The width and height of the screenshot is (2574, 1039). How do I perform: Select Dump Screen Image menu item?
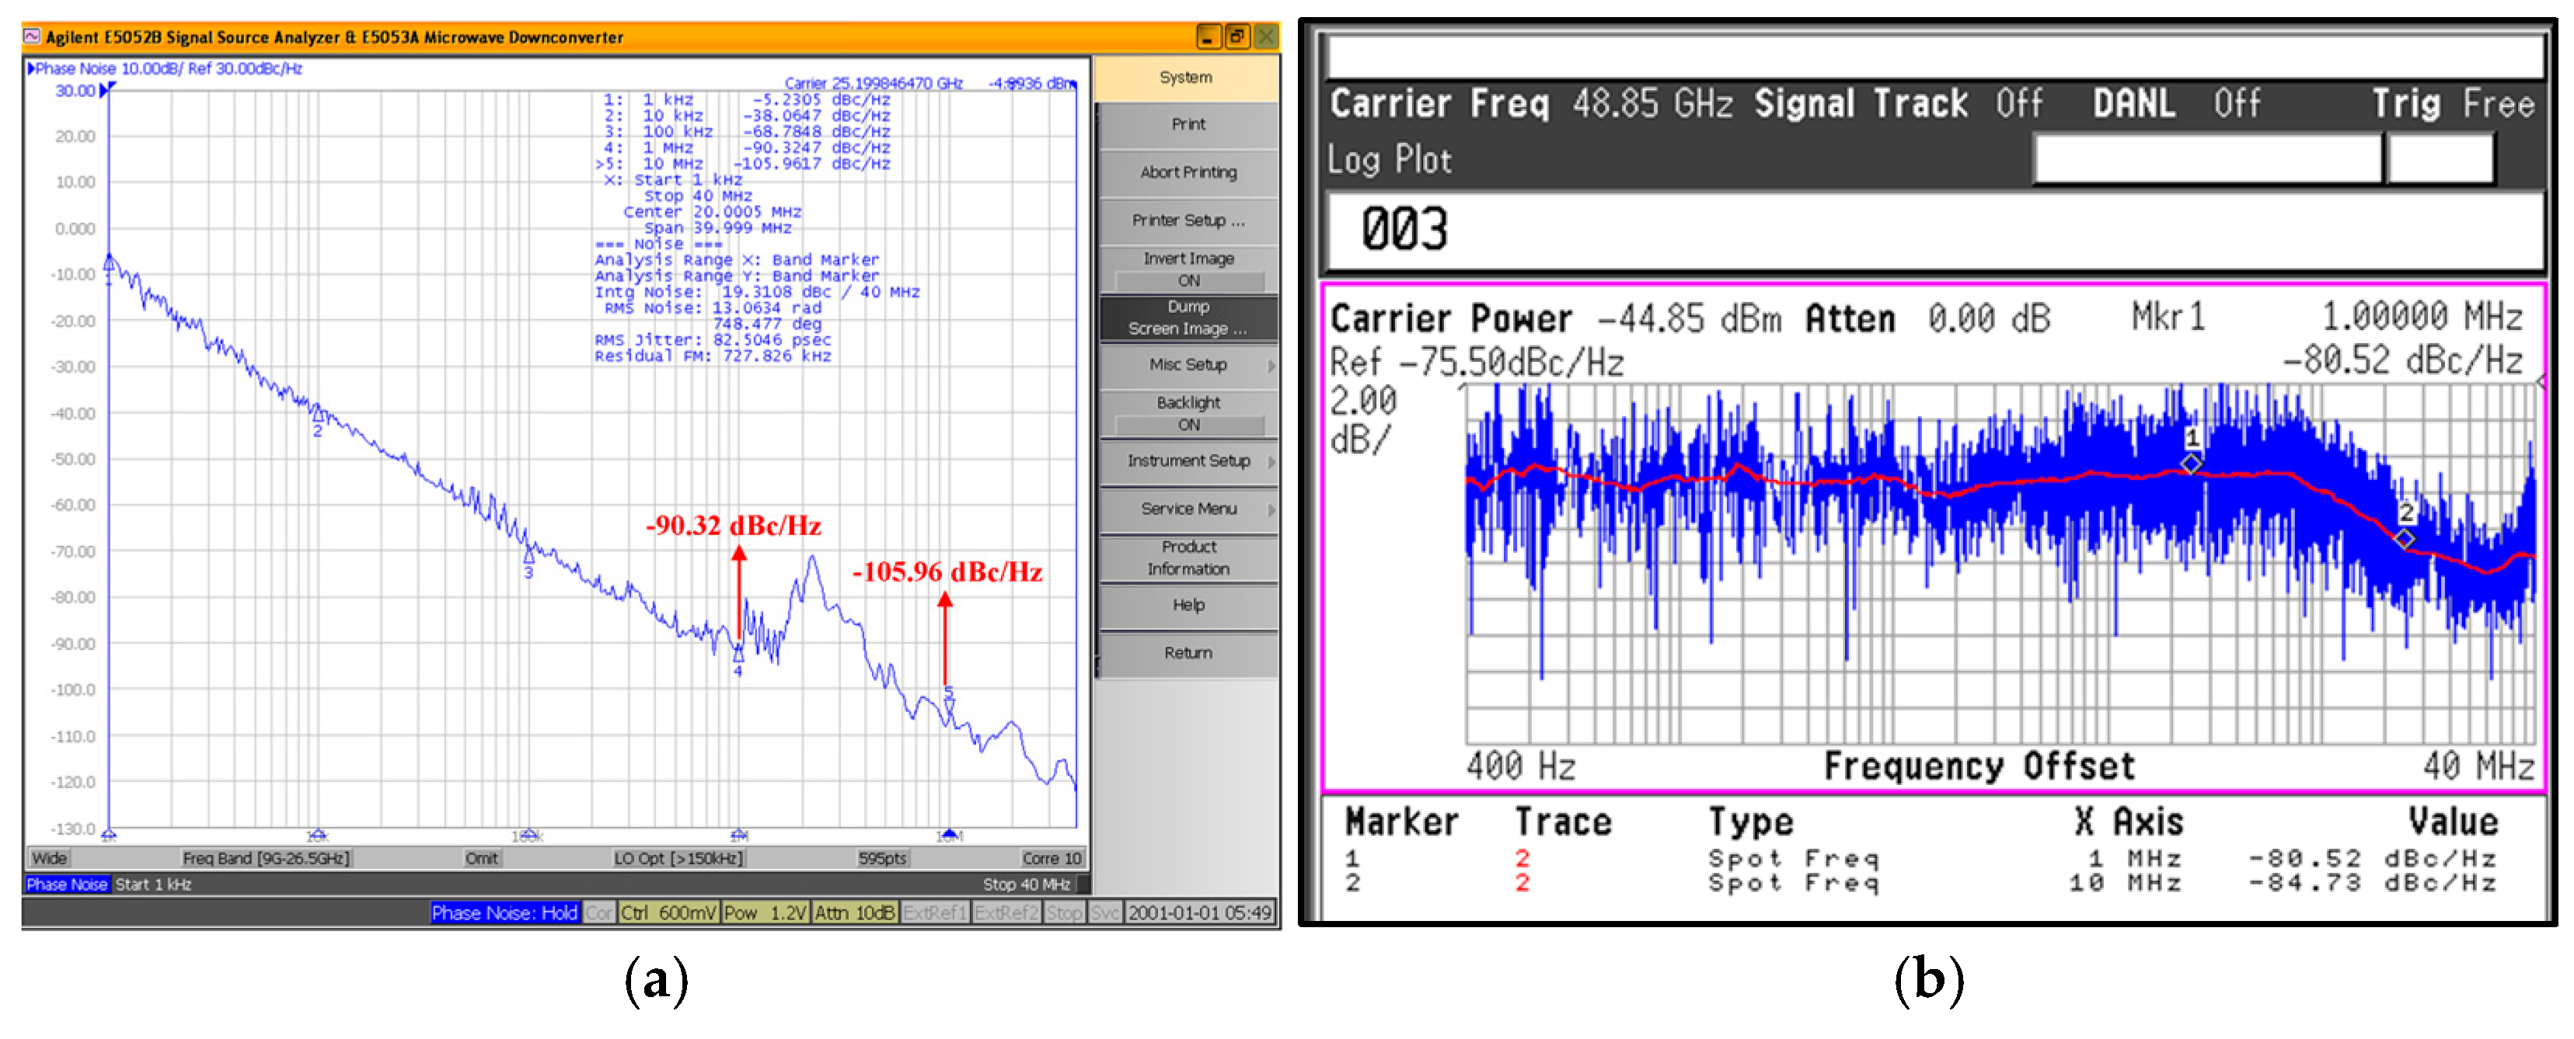[x=1187, y=318]
